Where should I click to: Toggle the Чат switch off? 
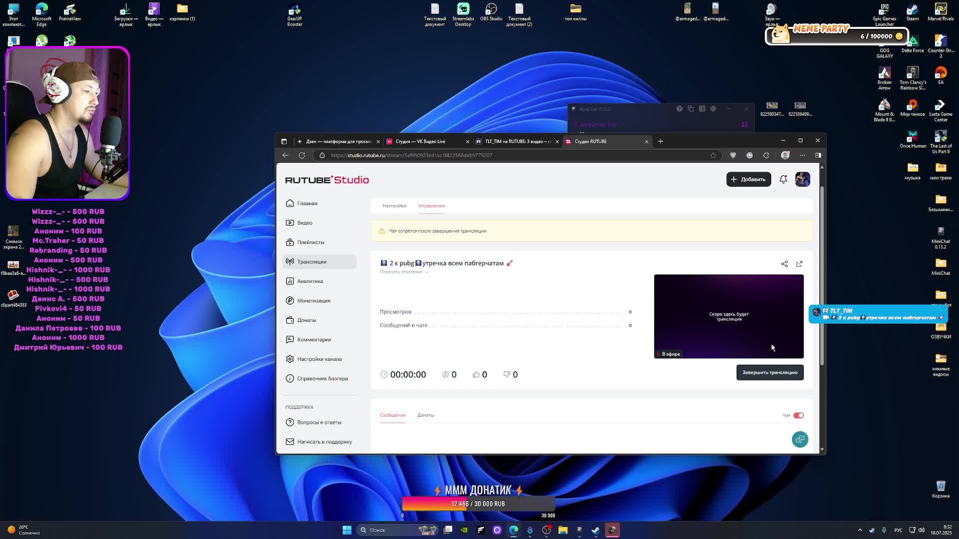point(798,415)
